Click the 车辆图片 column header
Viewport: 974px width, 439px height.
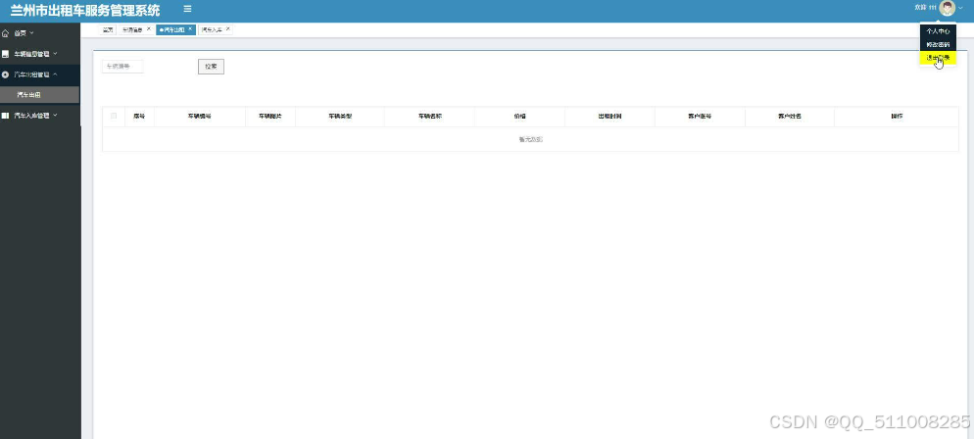(270, 116)
